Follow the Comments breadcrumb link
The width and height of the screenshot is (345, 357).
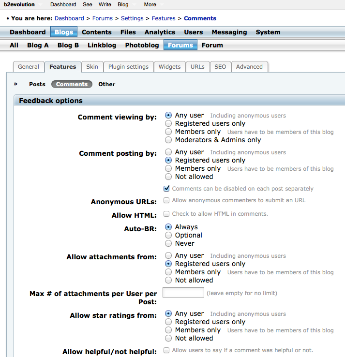[200, 18]
